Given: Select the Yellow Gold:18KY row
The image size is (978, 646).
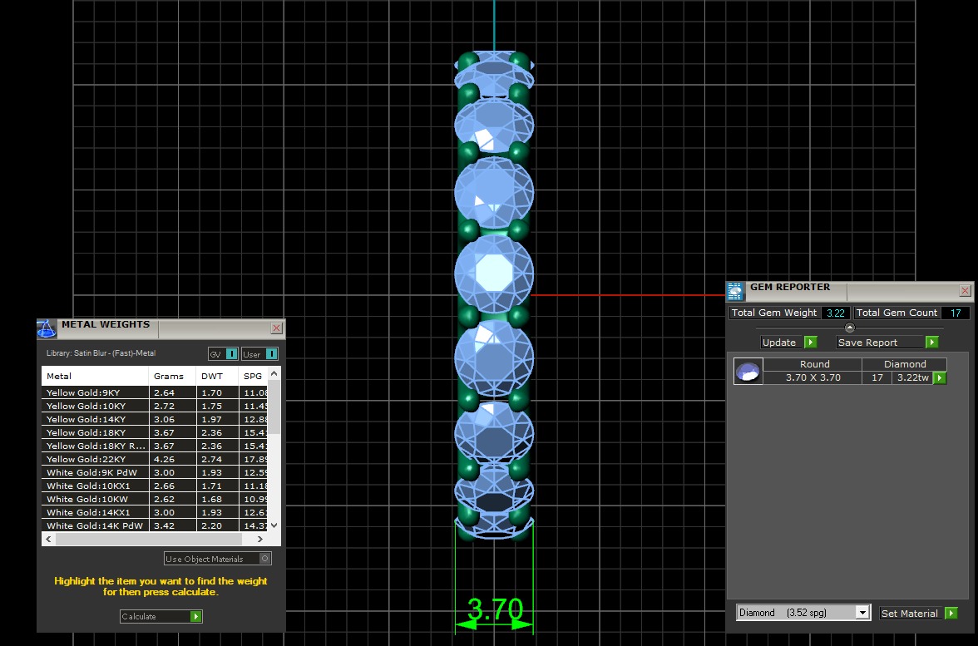Looking at the screenshot, I should (155, 432).
